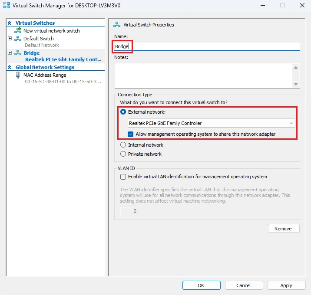This screenshot has height=295, width=311.
Task: Click the VLAN ID number field
Action: click(129, 211)
